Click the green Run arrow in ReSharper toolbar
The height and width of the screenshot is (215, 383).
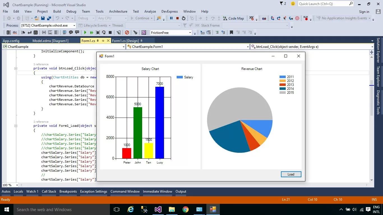point(85,32)
